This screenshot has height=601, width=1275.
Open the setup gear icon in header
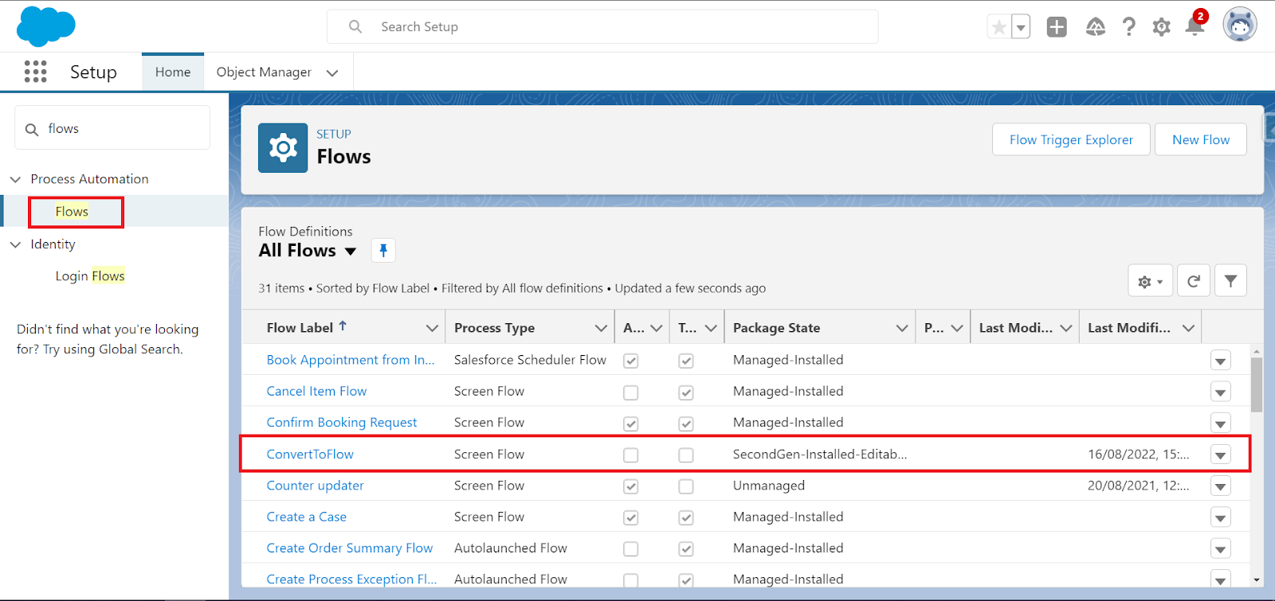tap(1162, 27)
